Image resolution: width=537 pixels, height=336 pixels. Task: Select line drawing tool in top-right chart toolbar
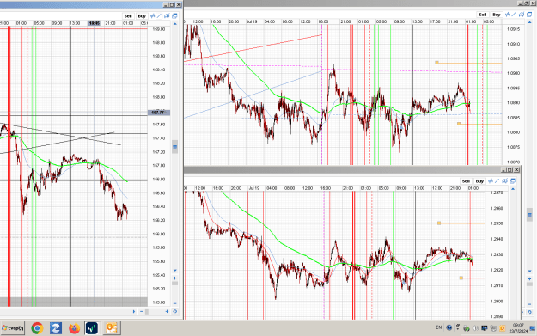click(514, 15)
